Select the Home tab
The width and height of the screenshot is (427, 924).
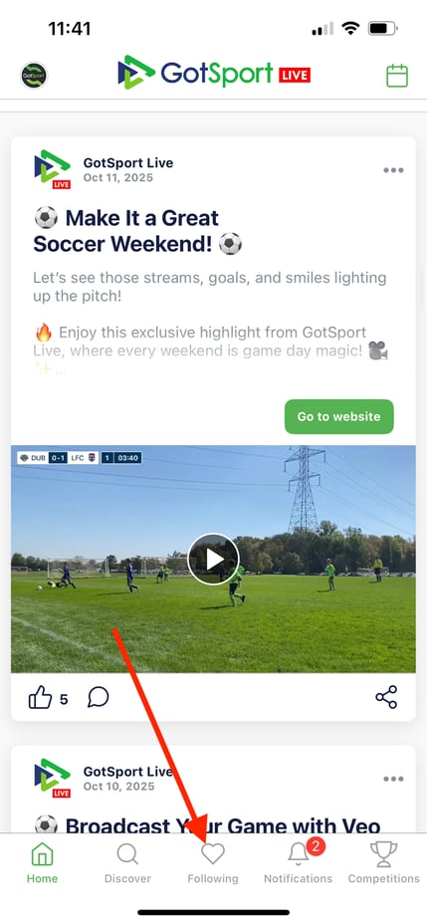click(x=43, y=862)
